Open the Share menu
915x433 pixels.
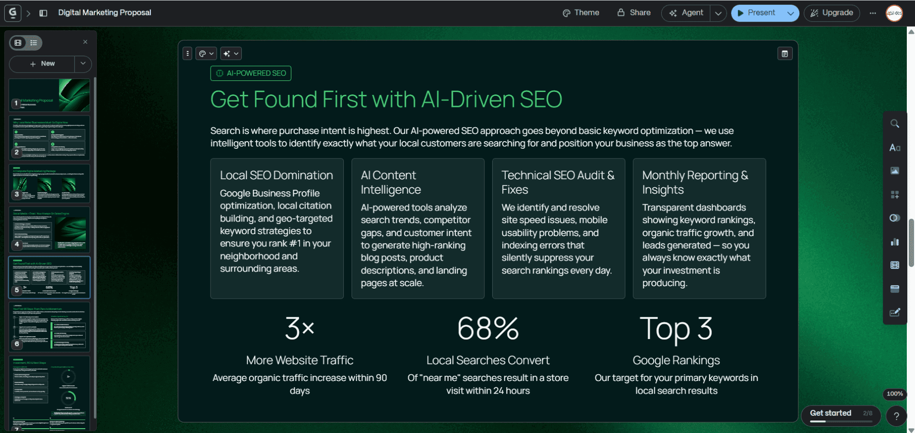[x=634, y=13]
